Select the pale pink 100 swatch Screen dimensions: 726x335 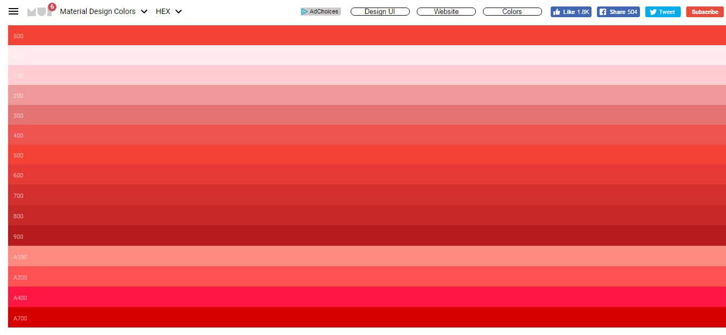367,75
